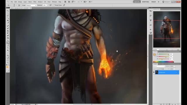
Task: Toggle Lock position in Layers panel
Action: coord(161,69)
